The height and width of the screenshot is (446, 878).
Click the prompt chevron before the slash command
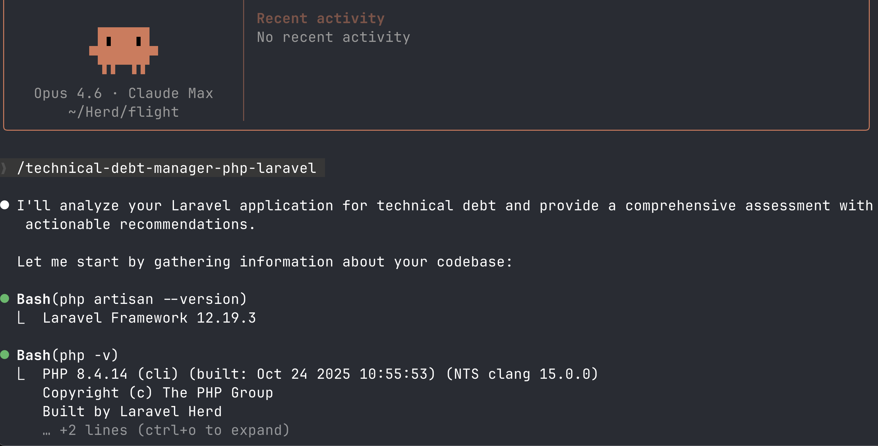coord(4,168)
